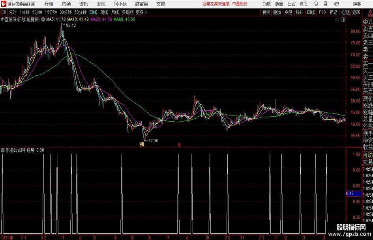Switch to the 15分钟 period tab
Viewport: 373px width, 240px height.
pyautogui.click(x=51, y=12)
